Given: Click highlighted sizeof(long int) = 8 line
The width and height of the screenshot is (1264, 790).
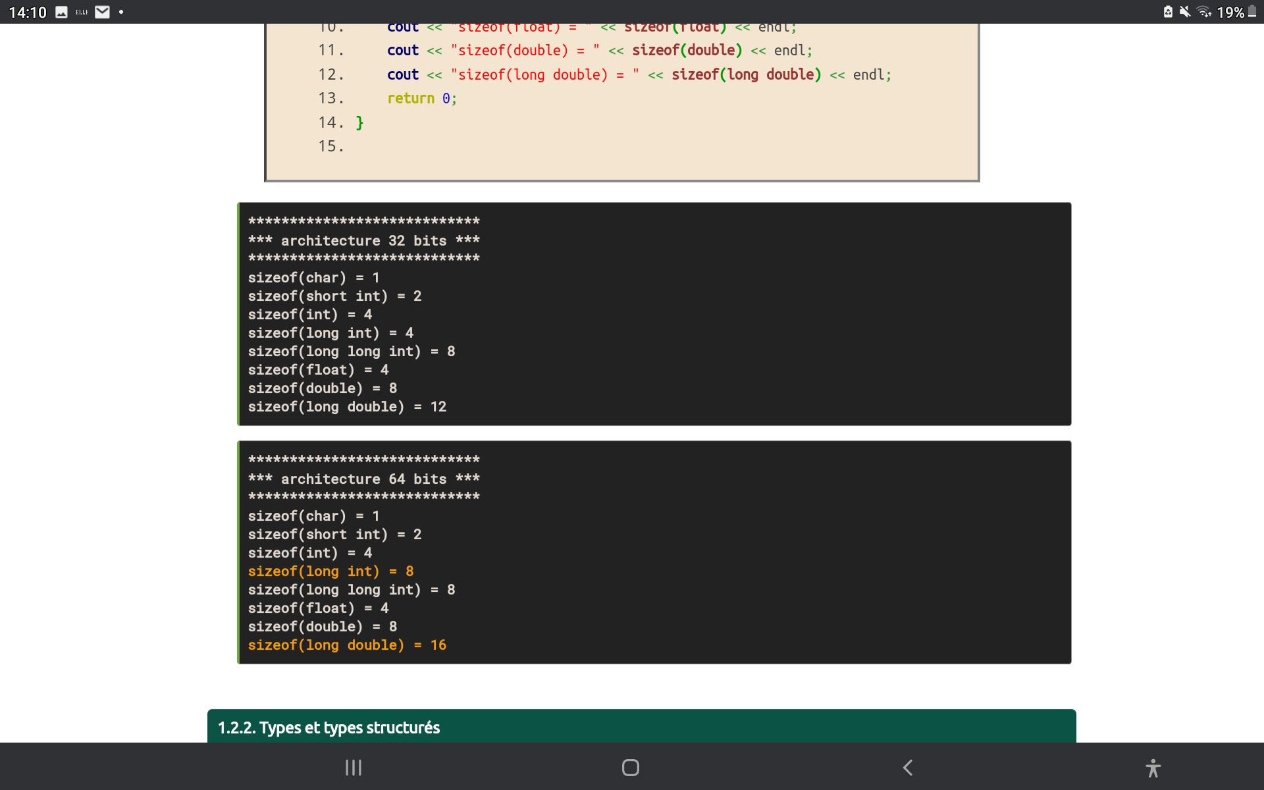Looking at the screenshot, I should coord(330,571).
